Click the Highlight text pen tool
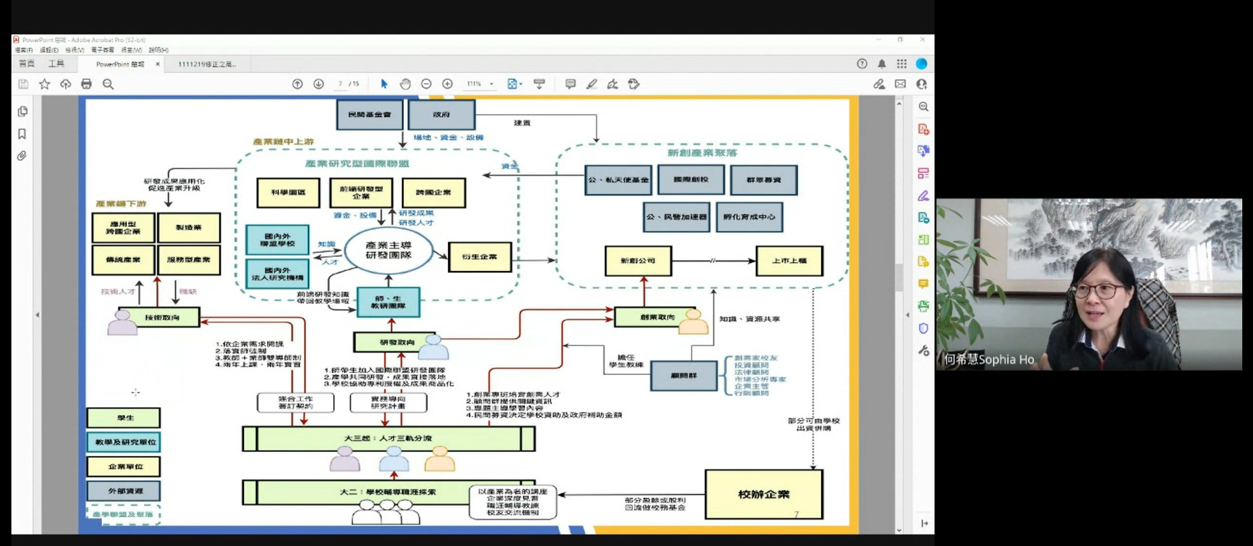 pos(592,84)
